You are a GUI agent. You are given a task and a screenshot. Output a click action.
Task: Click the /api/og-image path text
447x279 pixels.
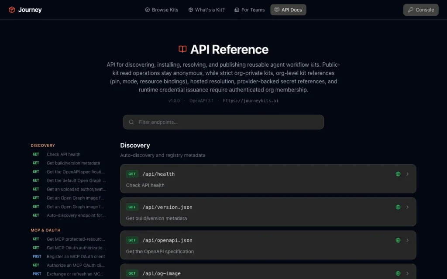tap(162, 273)
